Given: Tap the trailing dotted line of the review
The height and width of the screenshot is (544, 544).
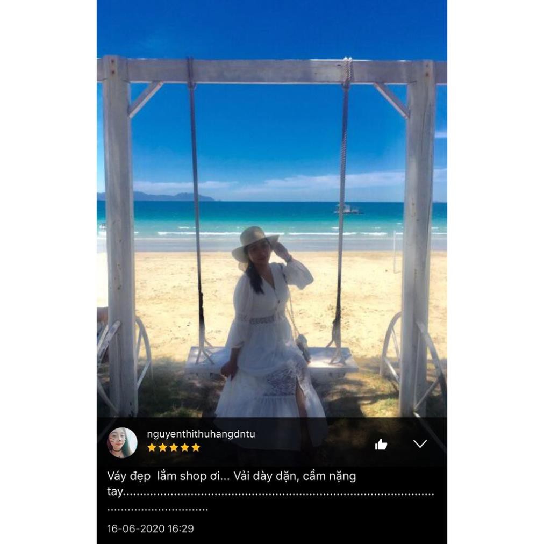Looking at the screenshot, I should tap(158, 509).
